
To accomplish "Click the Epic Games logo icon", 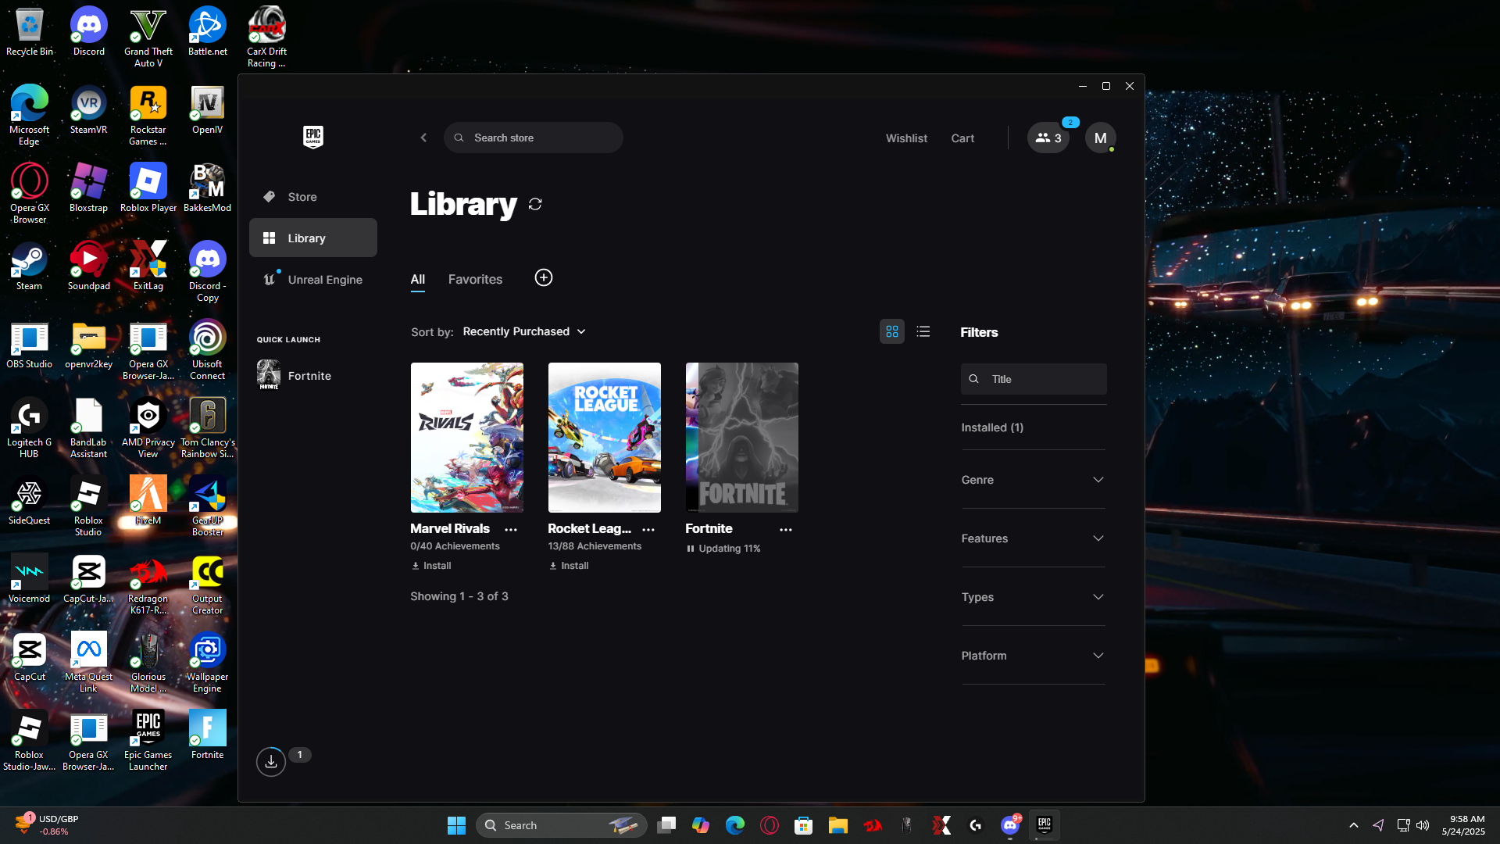I will pyautogui.click(x=313, y=137).
